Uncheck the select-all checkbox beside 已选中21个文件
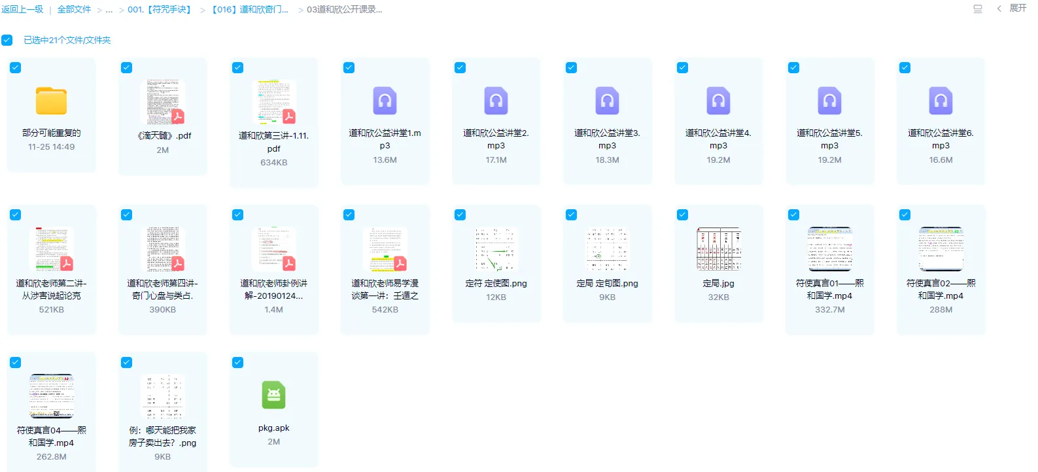Viewport: 1038px width, 472px height. [x=7, y=40]
